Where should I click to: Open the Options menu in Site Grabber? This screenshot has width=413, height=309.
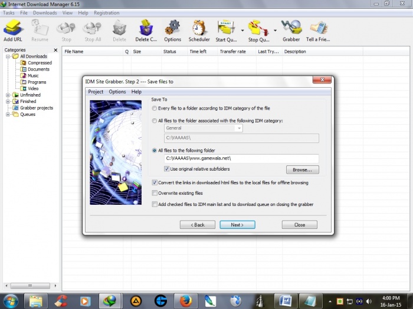(117, 92)
